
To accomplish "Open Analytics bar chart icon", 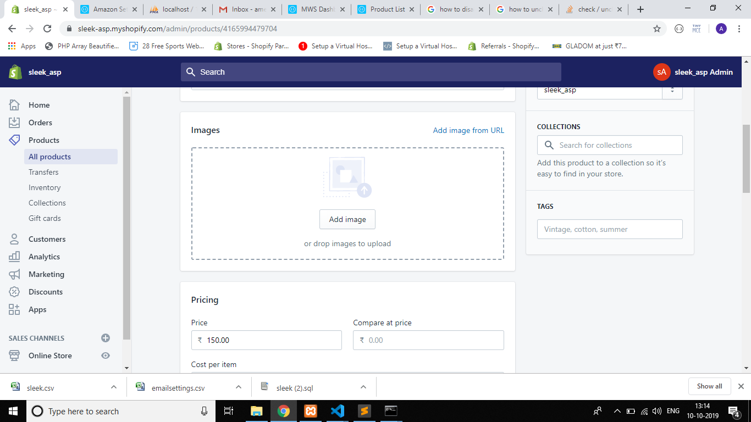I will (x=14, y=257).
